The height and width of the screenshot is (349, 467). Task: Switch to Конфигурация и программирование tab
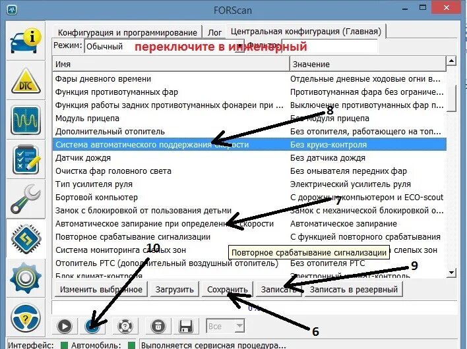[x=127, y=32]
